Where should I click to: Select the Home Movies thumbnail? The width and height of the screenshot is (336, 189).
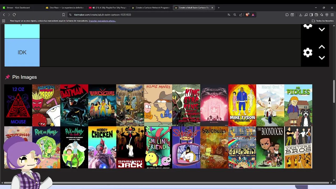(158, 105)
